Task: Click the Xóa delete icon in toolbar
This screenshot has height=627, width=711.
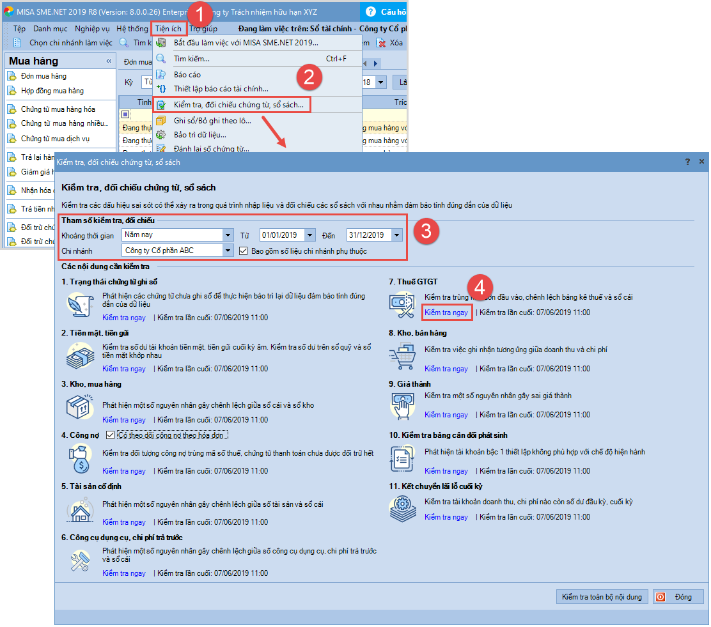Action: coord(381,43)
